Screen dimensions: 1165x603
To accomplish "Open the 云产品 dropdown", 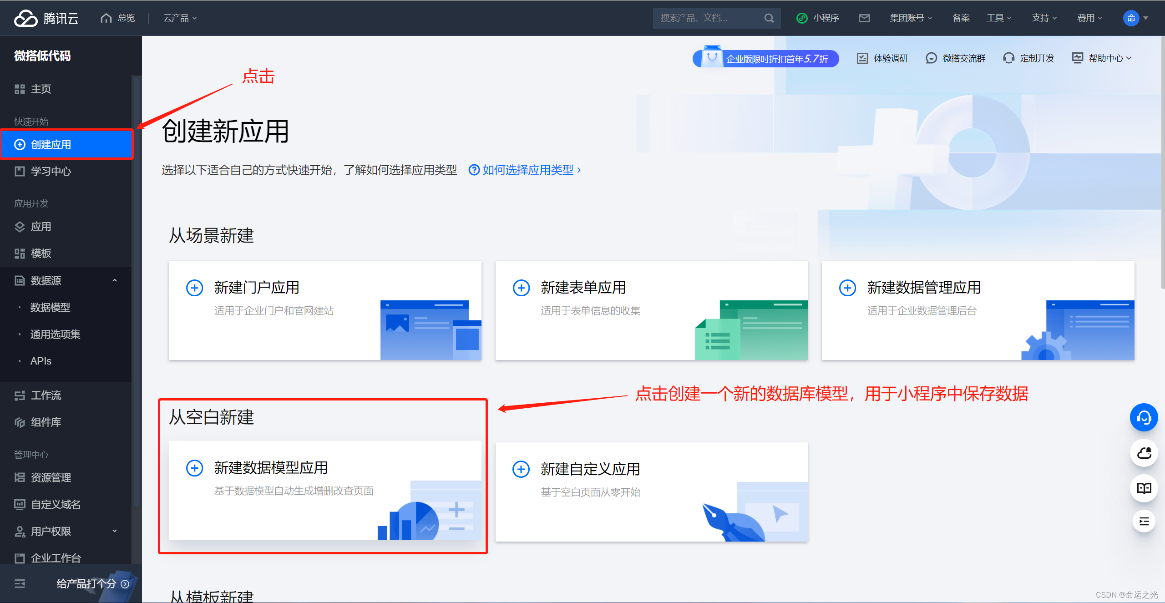I will (x=180, y=18).
